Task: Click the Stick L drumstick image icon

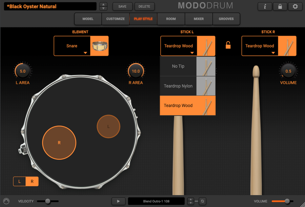Action: pos(206,46)
